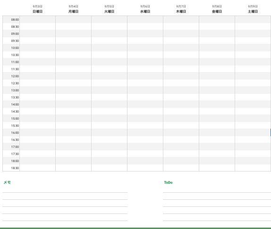Select the 09:00 time label
Screen dimensions: 271x229
[x=15, y=34]
